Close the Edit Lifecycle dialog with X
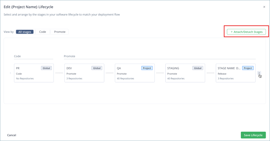 coord(264,7)
